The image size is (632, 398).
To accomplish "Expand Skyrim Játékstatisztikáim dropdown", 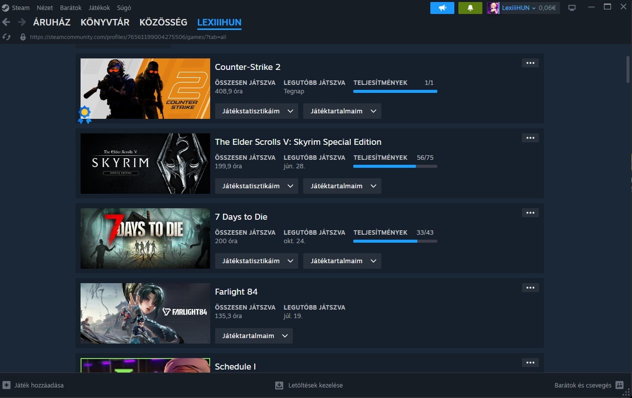I will pyautogui.click(x=257, y=186).
